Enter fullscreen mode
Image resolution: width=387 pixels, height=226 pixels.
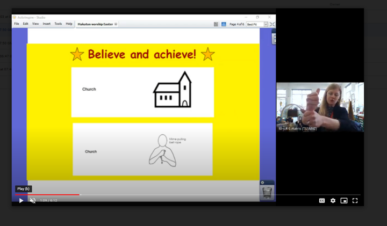355,201
